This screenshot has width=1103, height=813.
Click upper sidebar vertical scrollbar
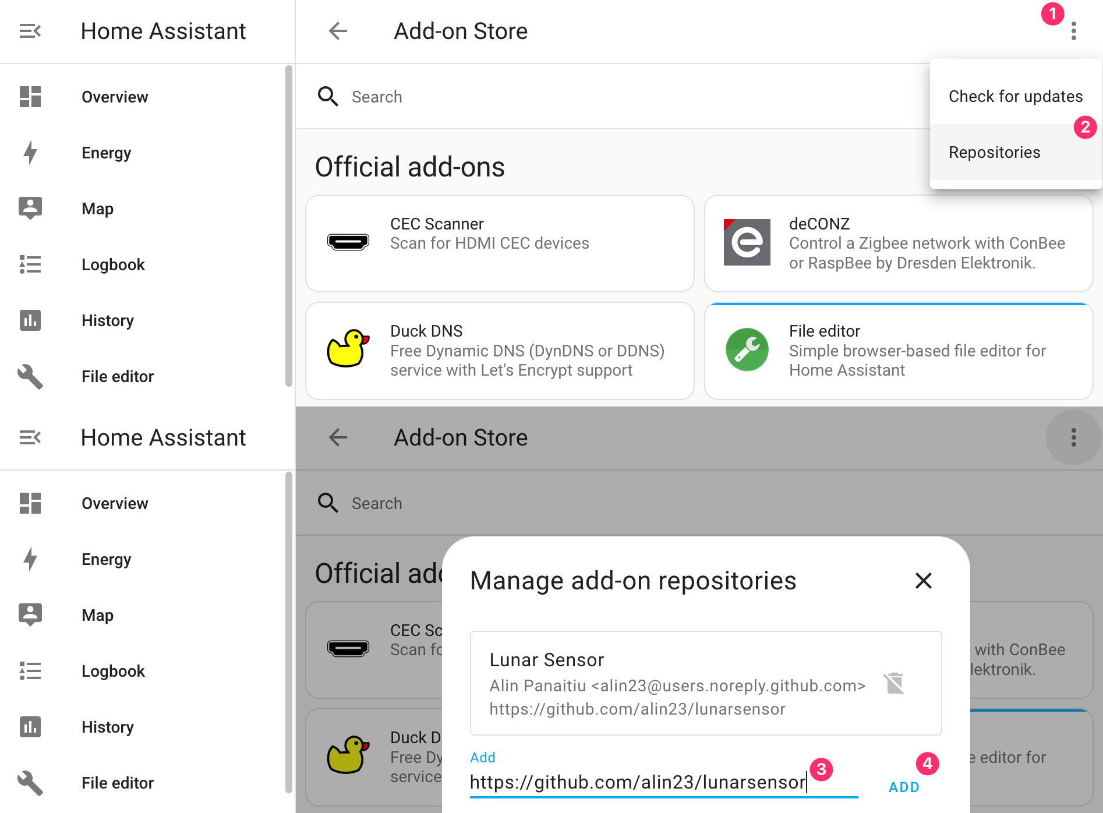pos(289,226)
